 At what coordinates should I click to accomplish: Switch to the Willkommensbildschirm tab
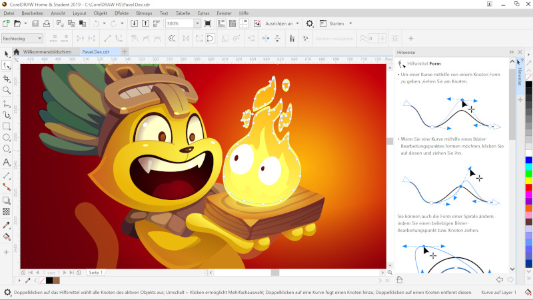tap(47, 52)
